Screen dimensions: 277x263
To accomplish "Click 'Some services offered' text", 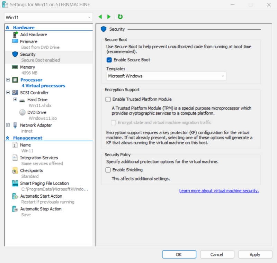I will point(42,163).
